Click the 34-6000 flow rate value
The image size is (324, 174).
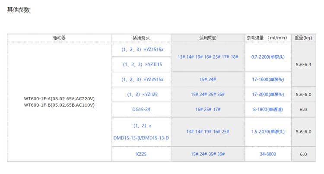click(x=267, y=154)
